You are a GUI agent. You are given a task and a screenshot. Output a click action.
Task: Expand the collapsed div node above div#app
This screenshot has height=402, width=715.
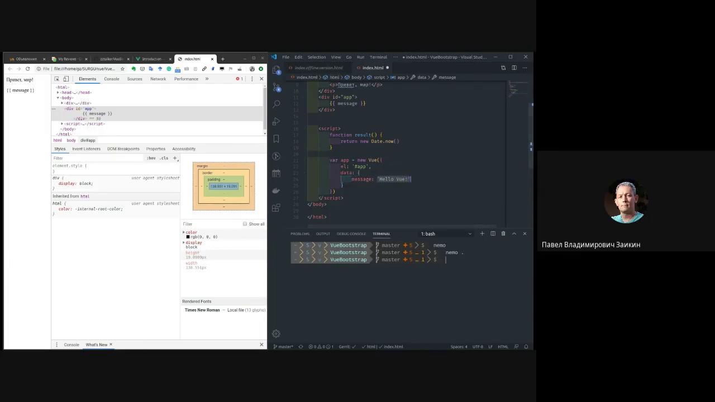point(62,103)
